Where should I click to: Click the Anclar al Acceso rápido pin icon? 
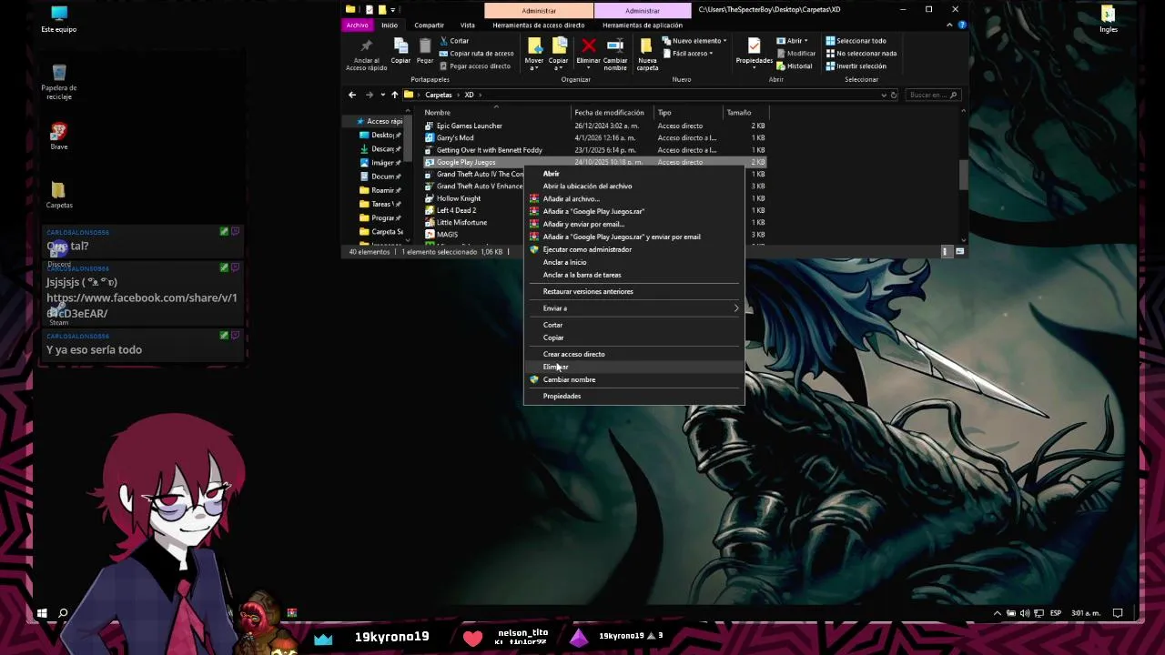366,45
